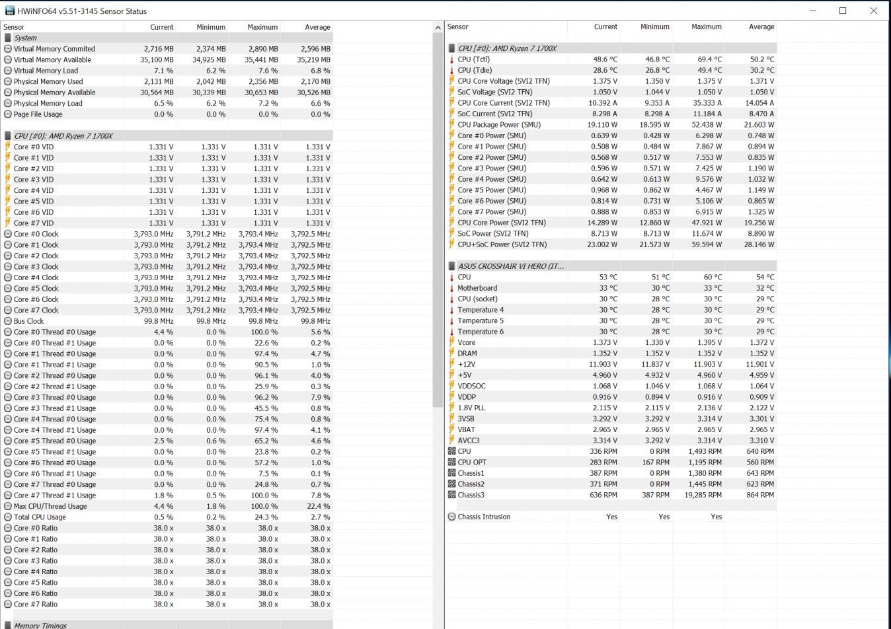Screen dimensions: 891x629
Task: Select the AVCC3 row label
Action: point(469,440)
